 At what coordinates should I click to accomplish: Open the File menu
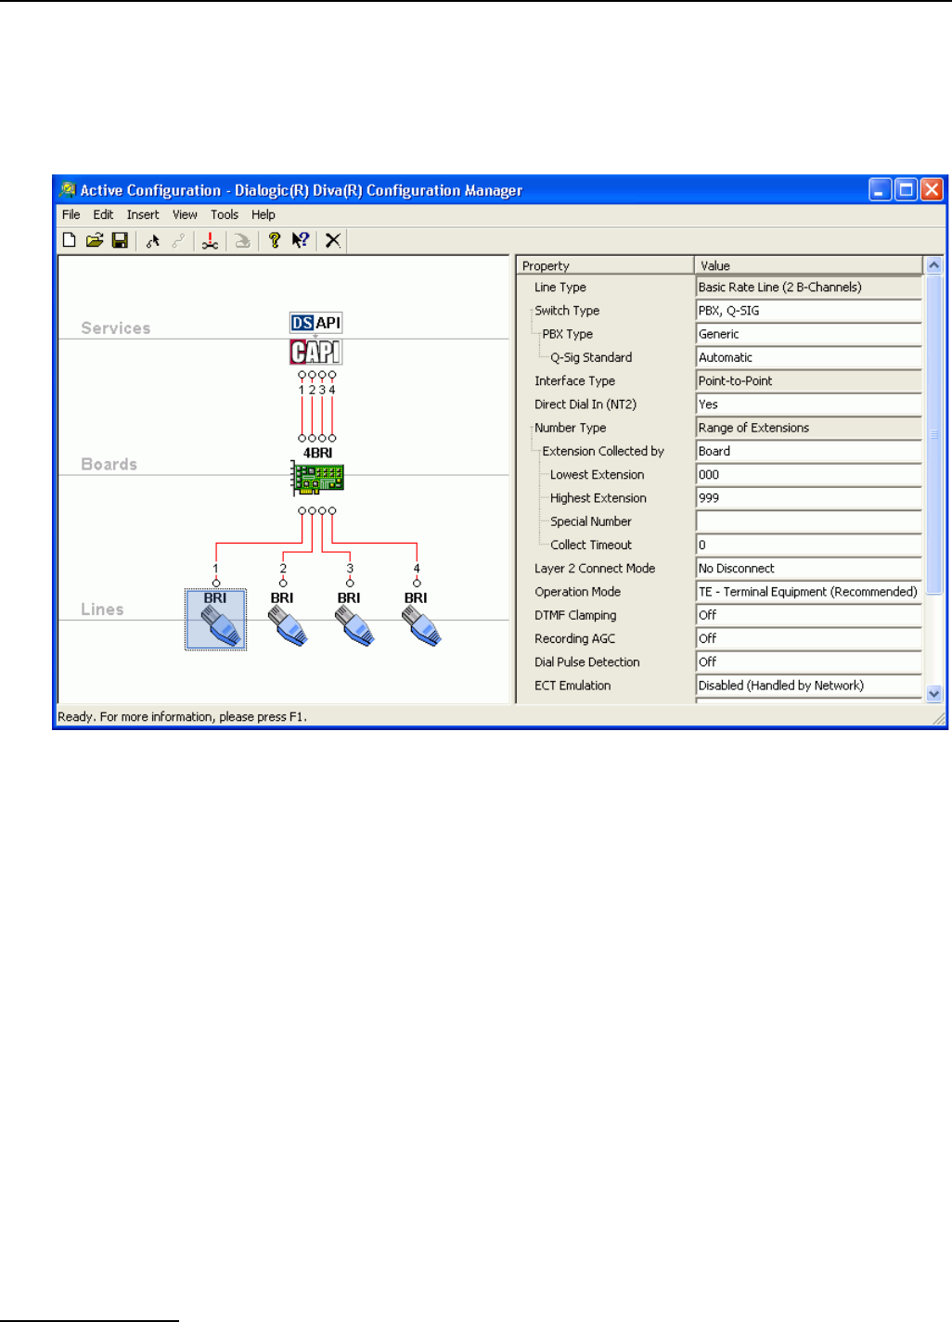coord(71,214)
